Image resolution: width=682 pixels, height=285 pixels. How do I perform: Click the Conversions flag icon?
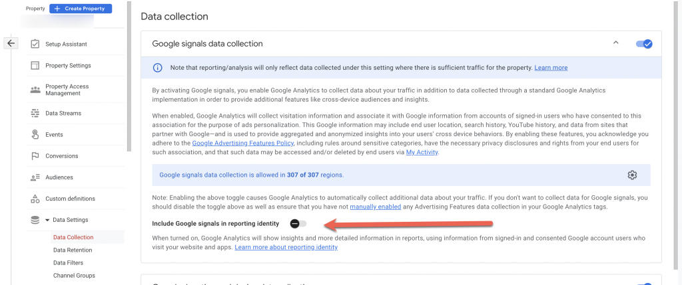[35, 155]
